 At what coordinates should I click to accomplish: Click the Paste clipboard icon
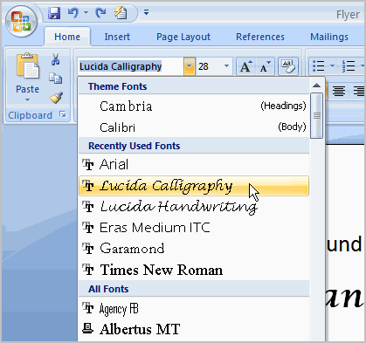27,66
